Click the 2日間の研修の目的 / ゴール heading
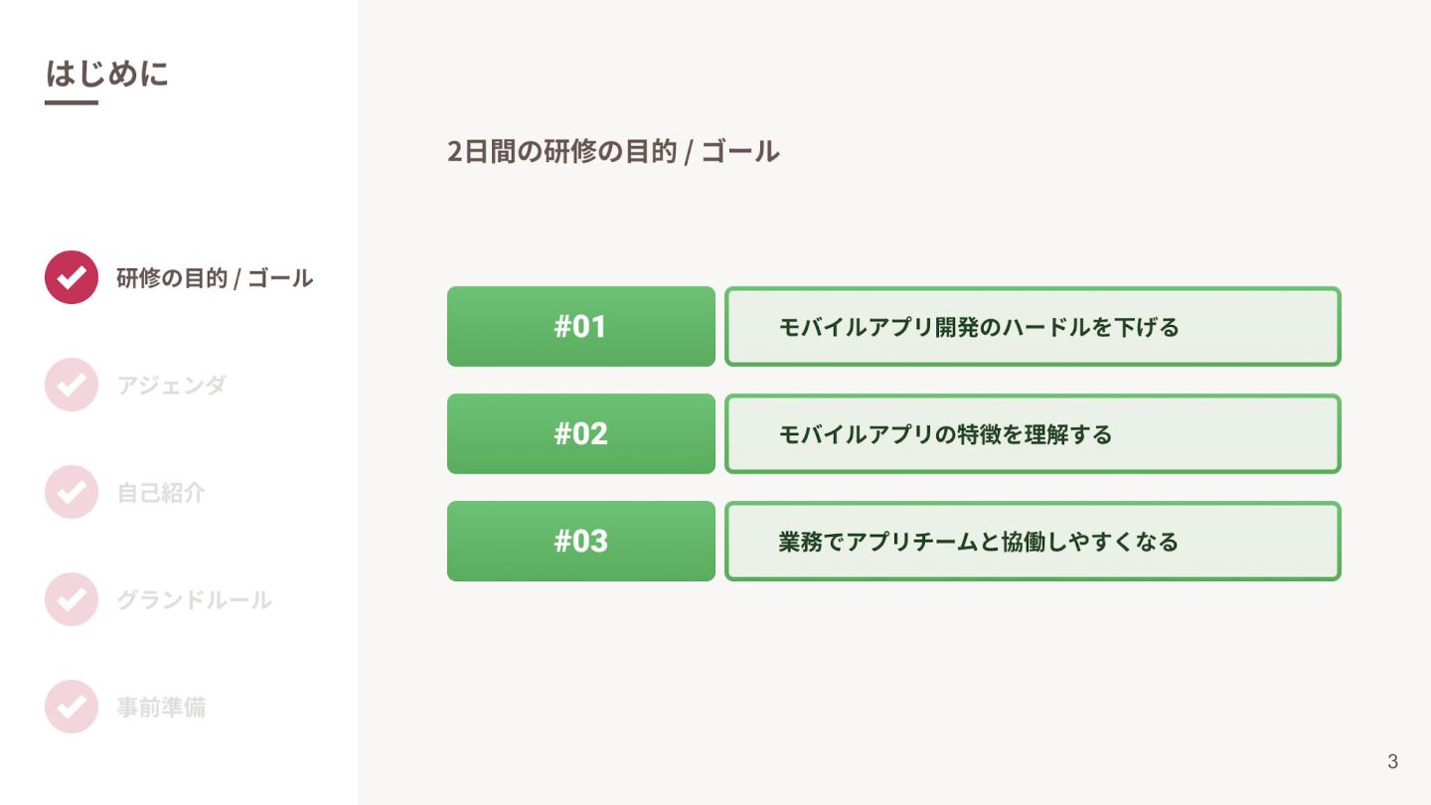 point(613,152)
